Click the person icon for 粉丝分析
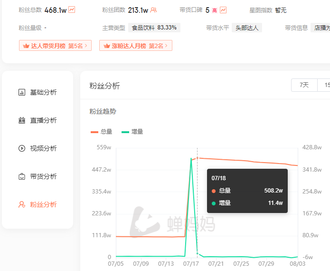The height and width of the screenshot is (271, 330). [x=22, y=204]
